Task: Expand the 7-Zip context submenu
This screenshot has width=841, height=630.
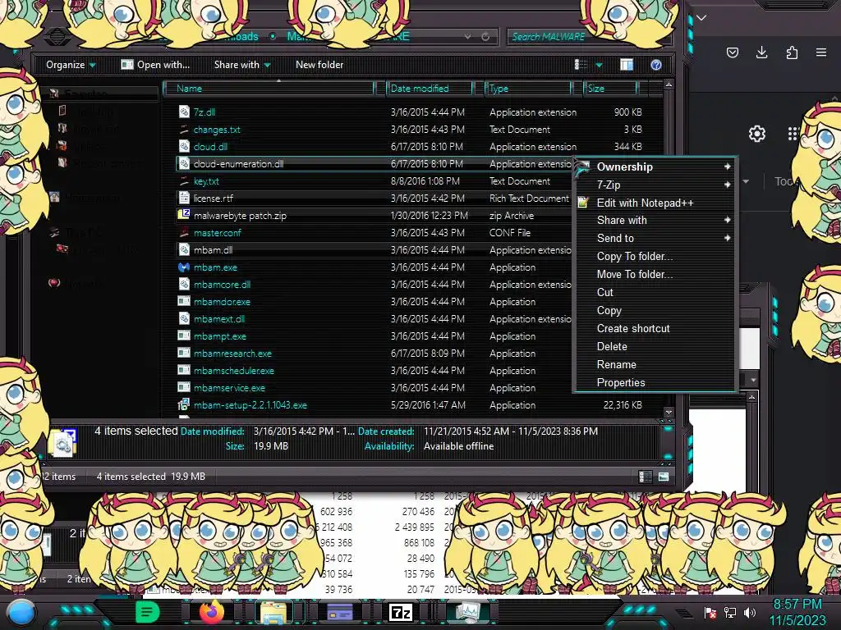Action: coord(727,185)
